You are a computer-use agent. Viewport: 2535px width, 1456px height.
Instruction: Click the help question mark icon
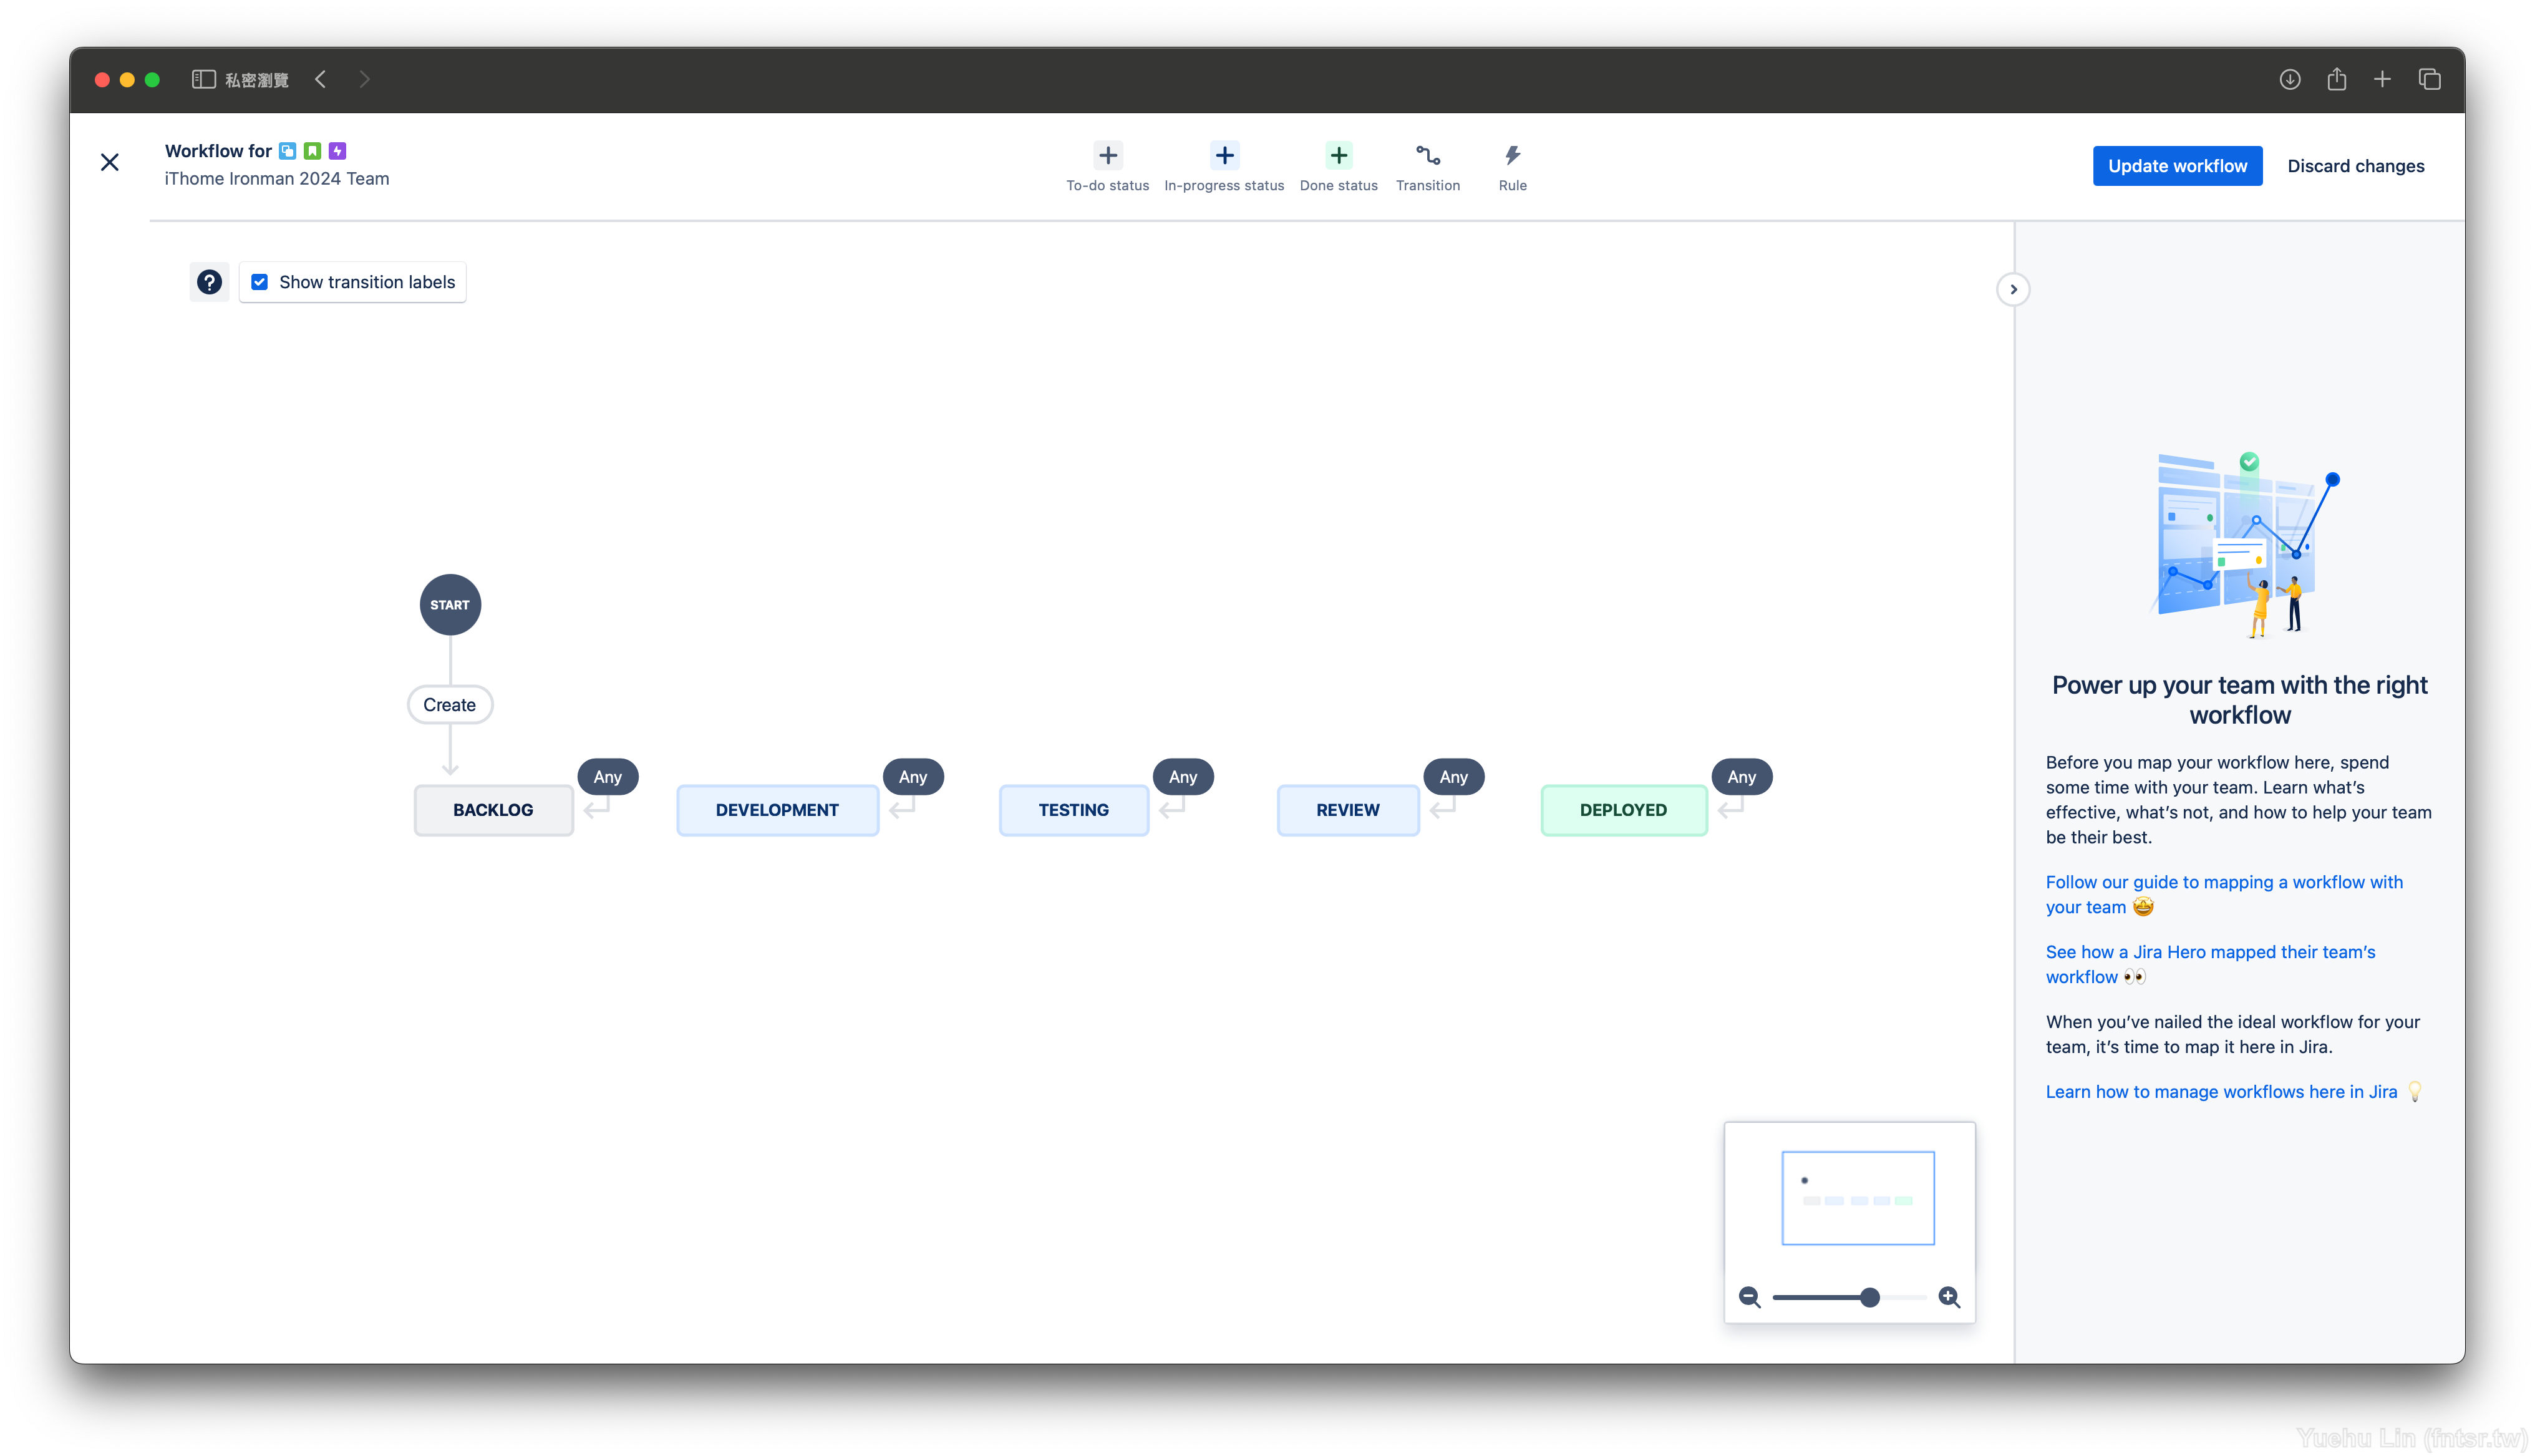(209, 280)
